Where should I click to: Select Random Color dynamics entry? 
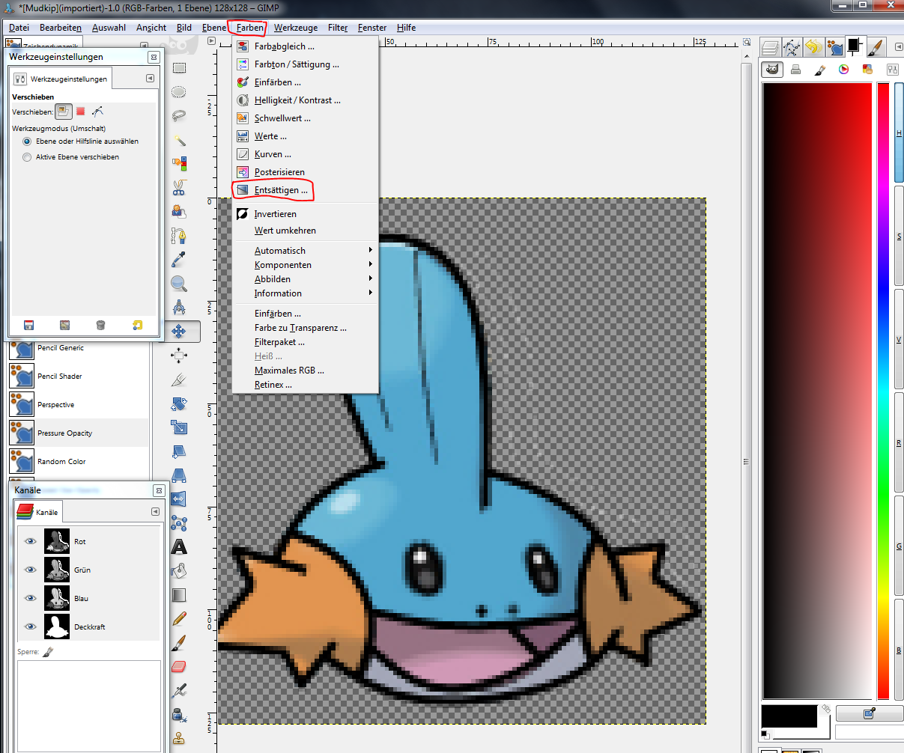79,462
